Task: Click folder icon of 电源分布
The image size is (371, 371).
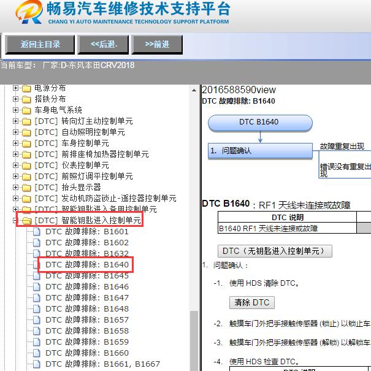Action: [x=26, y=88]
